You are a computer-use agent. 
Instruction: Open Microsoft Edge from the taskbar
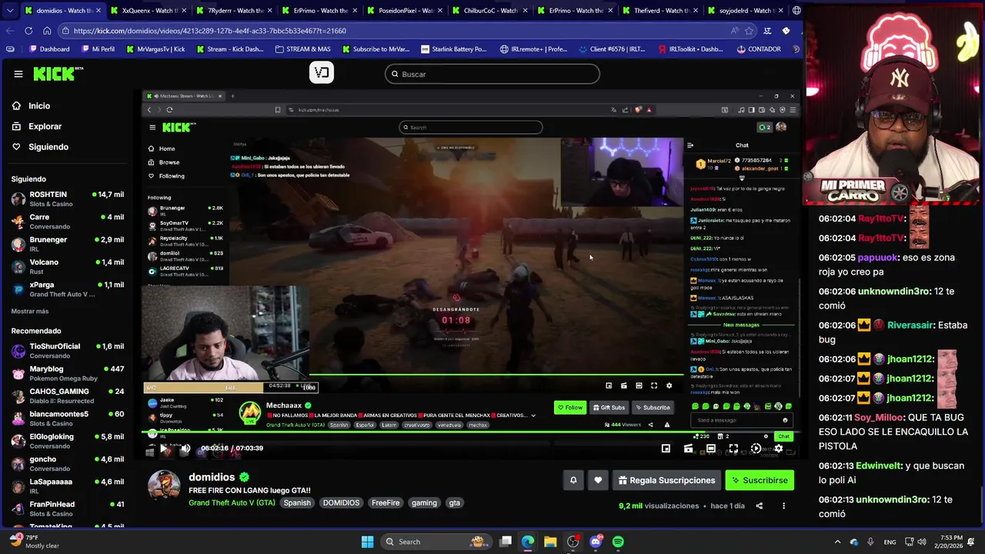pos(528,542)
